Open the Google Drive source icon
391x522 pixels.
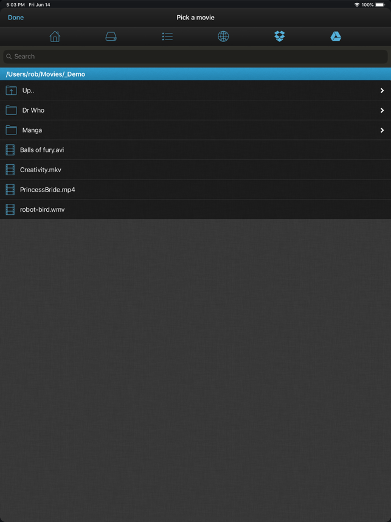(x=336, y=37)
